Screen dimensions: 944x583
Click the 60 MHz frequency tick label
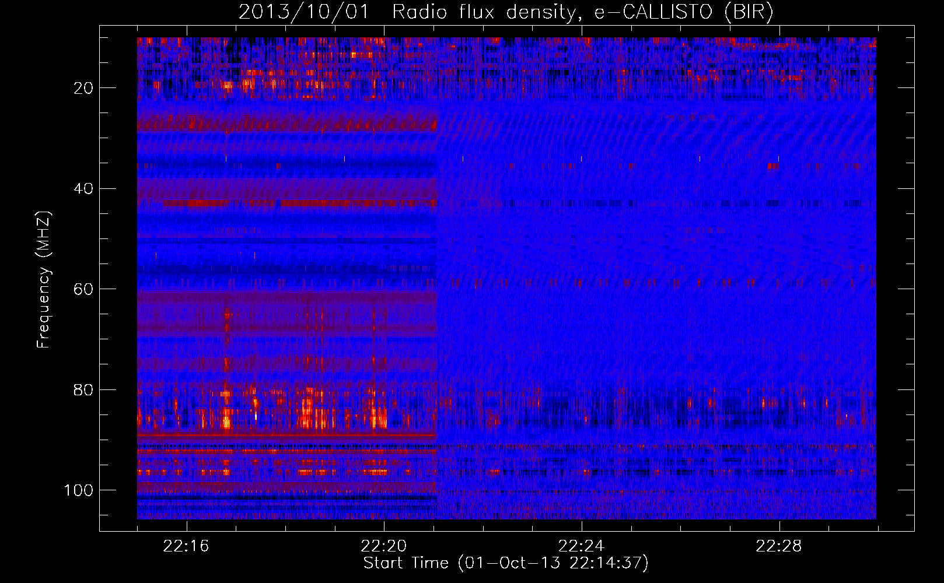point(84,289)
